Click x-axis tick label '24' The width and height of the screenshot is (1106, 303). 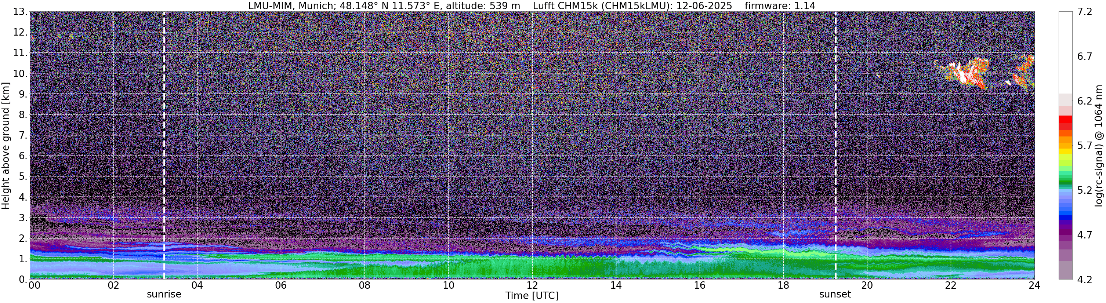click(1034, 285)
